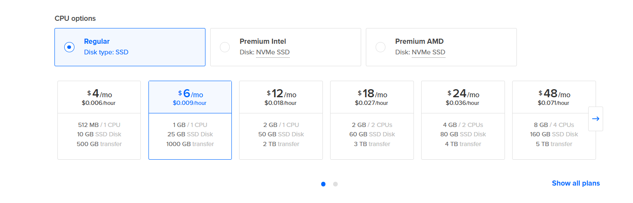Image resolution: width=633 pixels, height=203 pixels.
Task: Select the $4/mo plan card
Action: click(99, 120)
